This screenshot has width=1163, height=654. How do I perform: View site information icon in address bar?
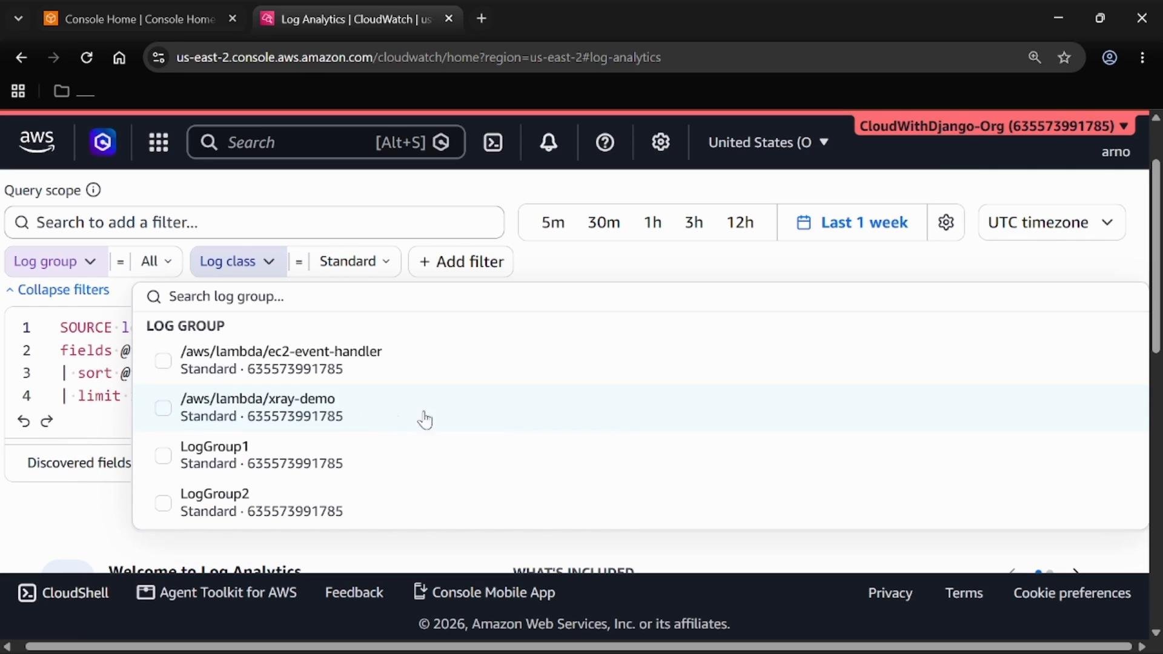(158, 58)
